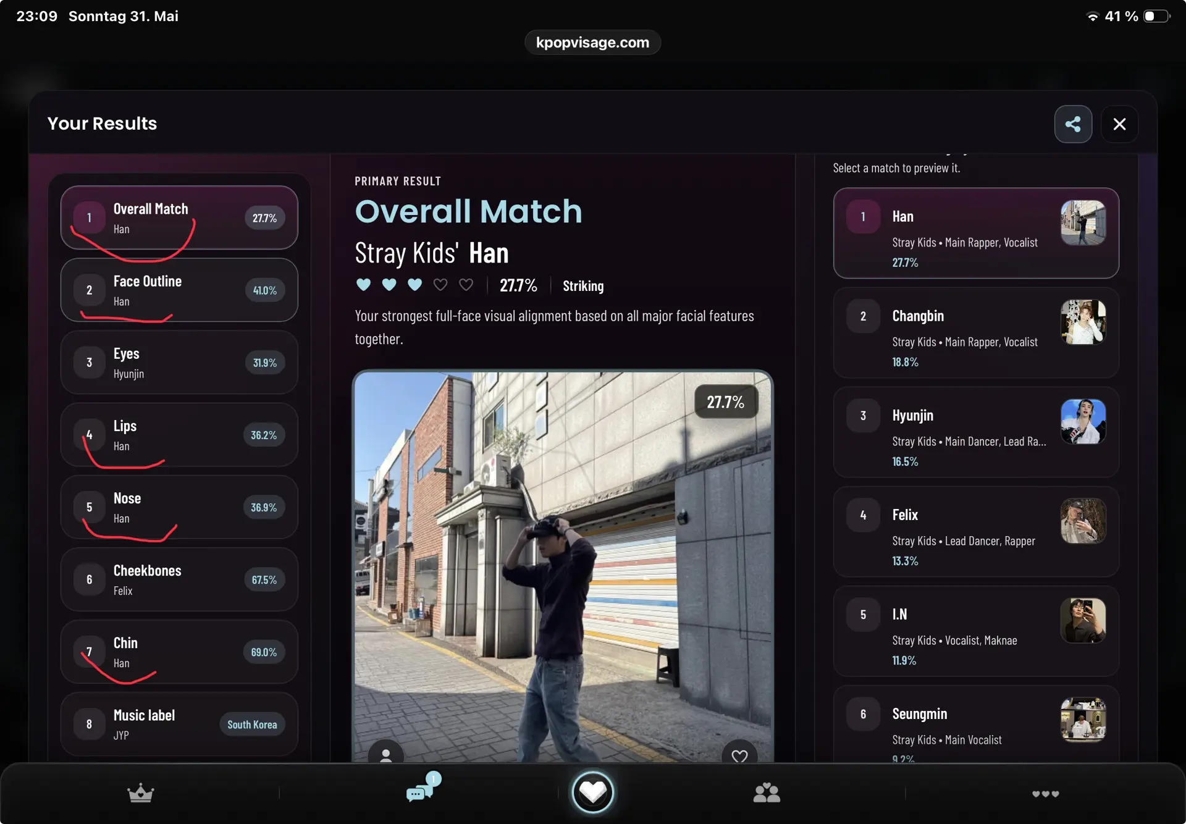Select the Music label JYP row
The width and height of the screenshot is (1186, 824).
click(179, 724)
